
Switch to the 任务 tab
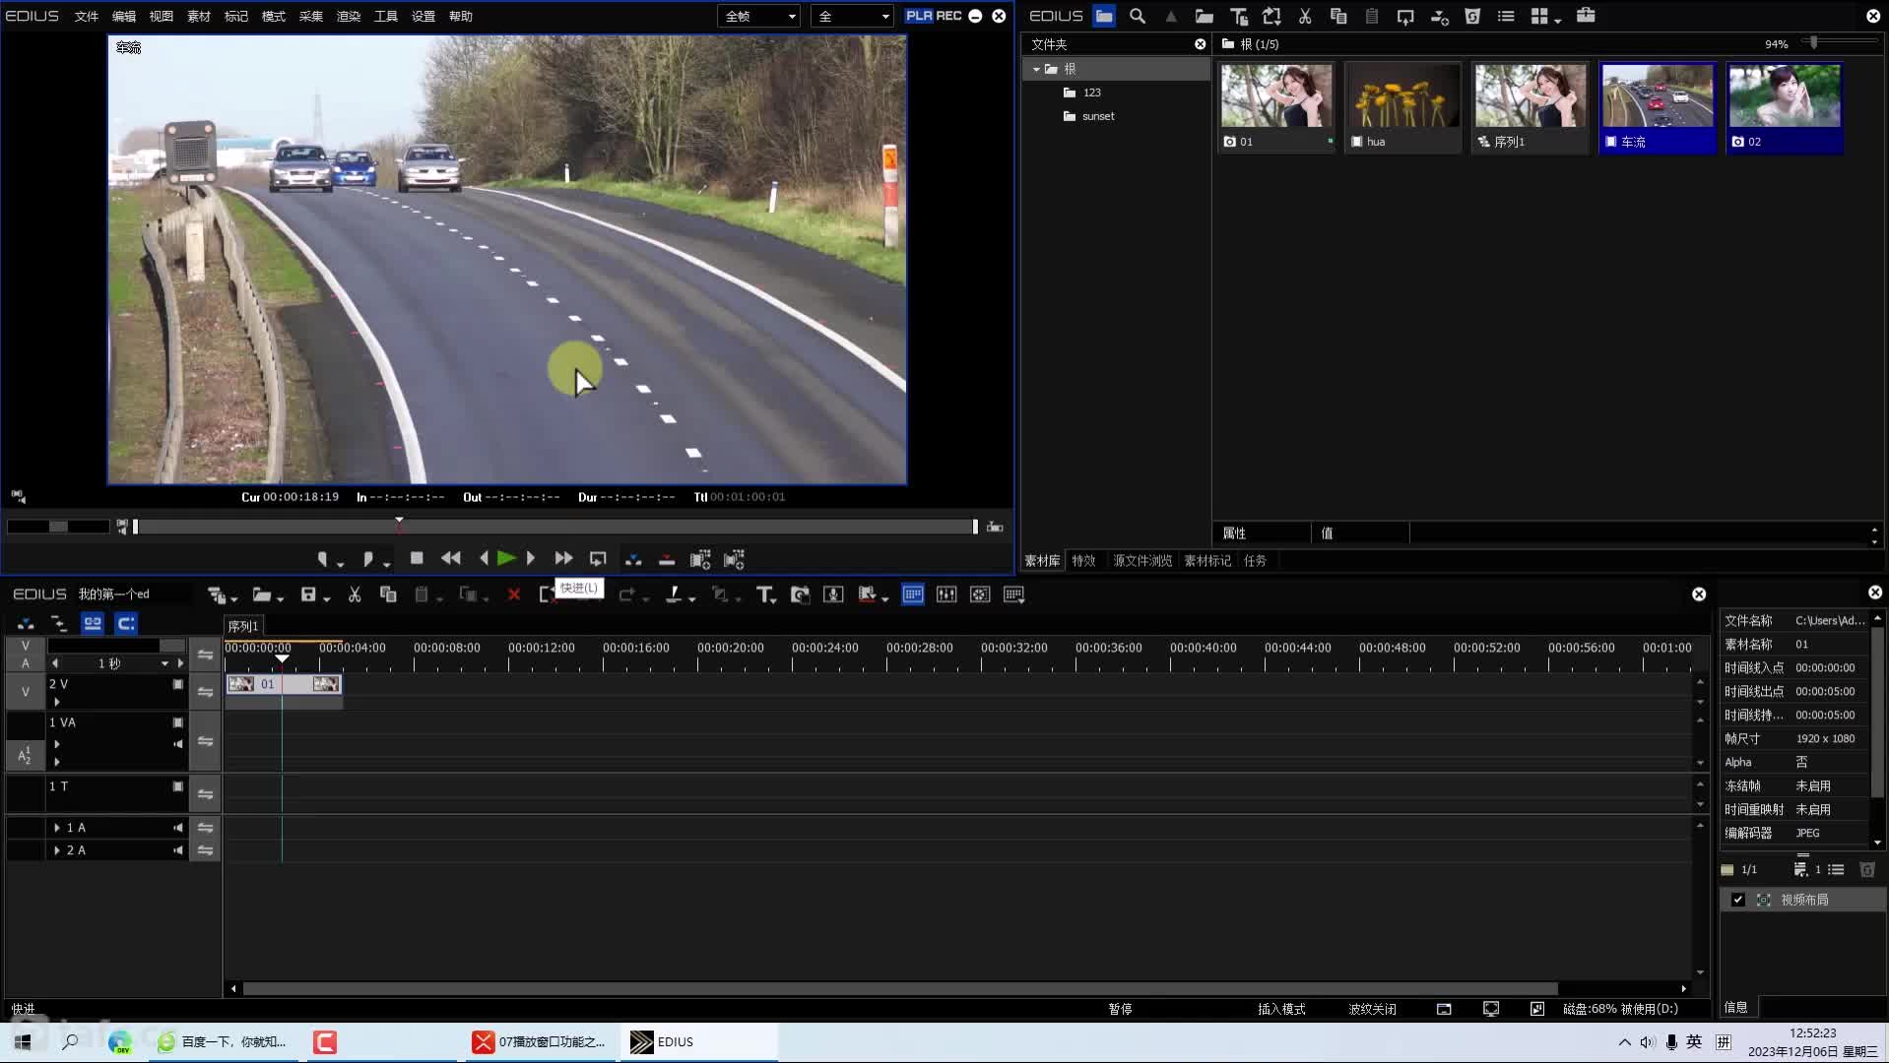(x=1255, y=561)
